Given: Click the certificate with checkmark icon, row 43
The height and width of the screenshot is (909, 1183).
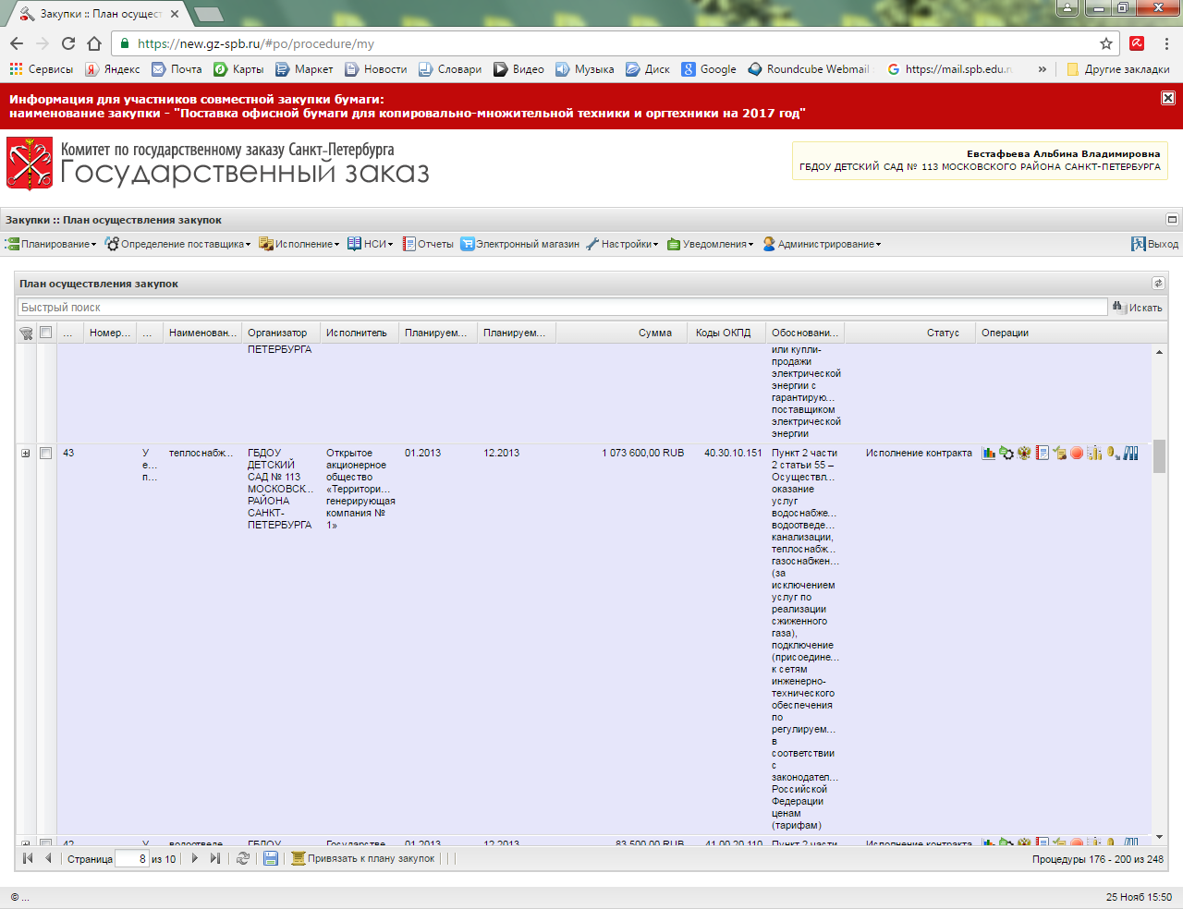Looking at the screenshot, I should [x=1059, y=453].
